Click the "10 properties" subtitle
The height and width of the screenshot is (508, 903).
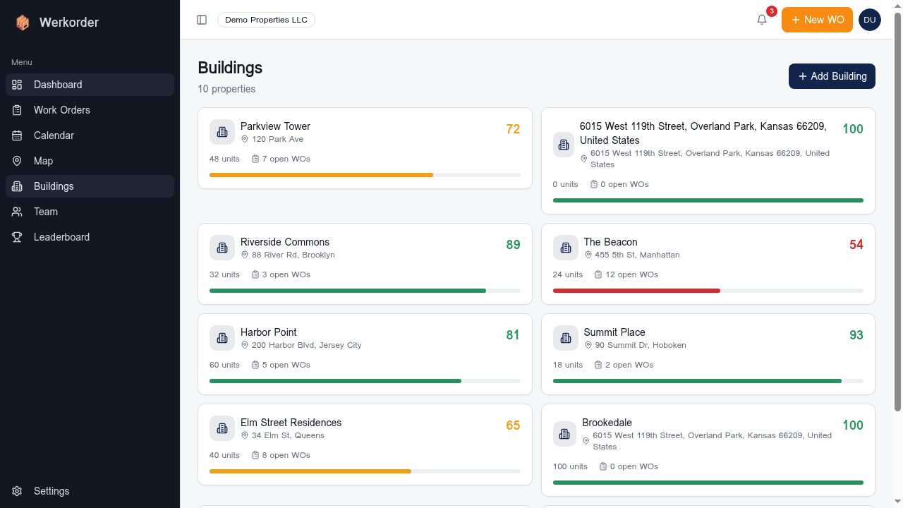[x=226, y=89]
